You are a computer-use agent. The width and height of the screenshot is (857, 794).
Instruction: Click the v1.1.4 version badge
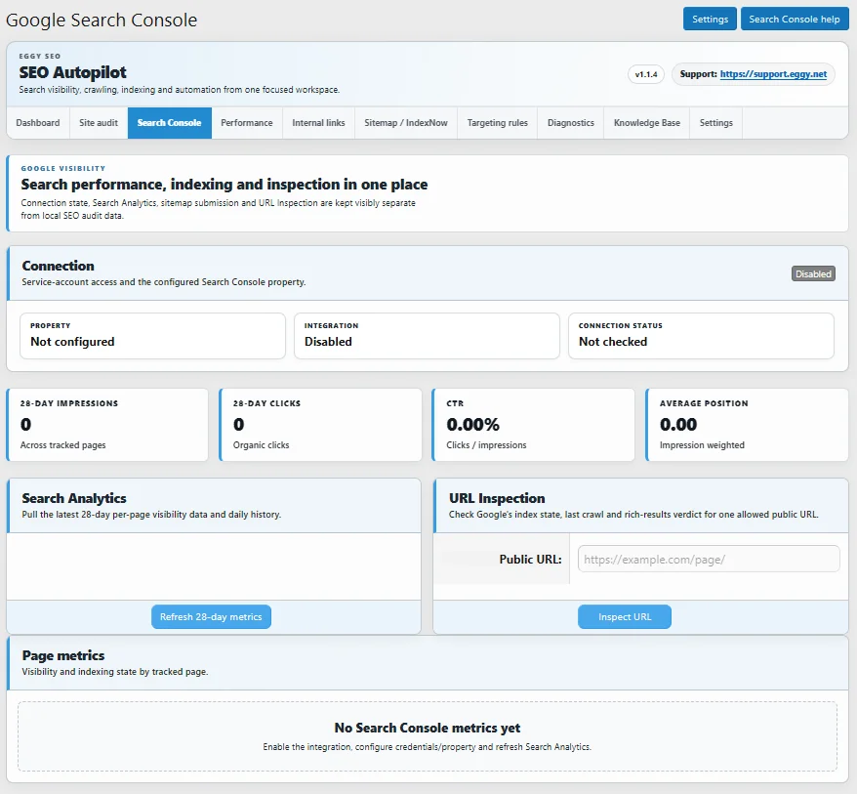(x=646, y=74)
